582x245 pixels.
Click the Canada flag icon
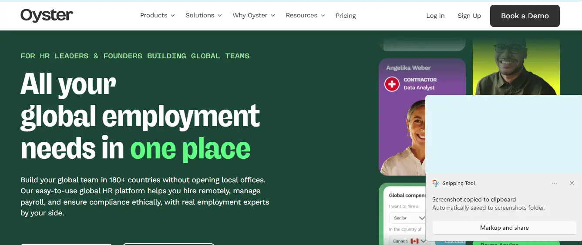pos(414,241)
